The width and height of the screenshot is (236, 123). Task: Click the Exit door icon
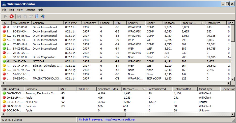click(43, 16)
